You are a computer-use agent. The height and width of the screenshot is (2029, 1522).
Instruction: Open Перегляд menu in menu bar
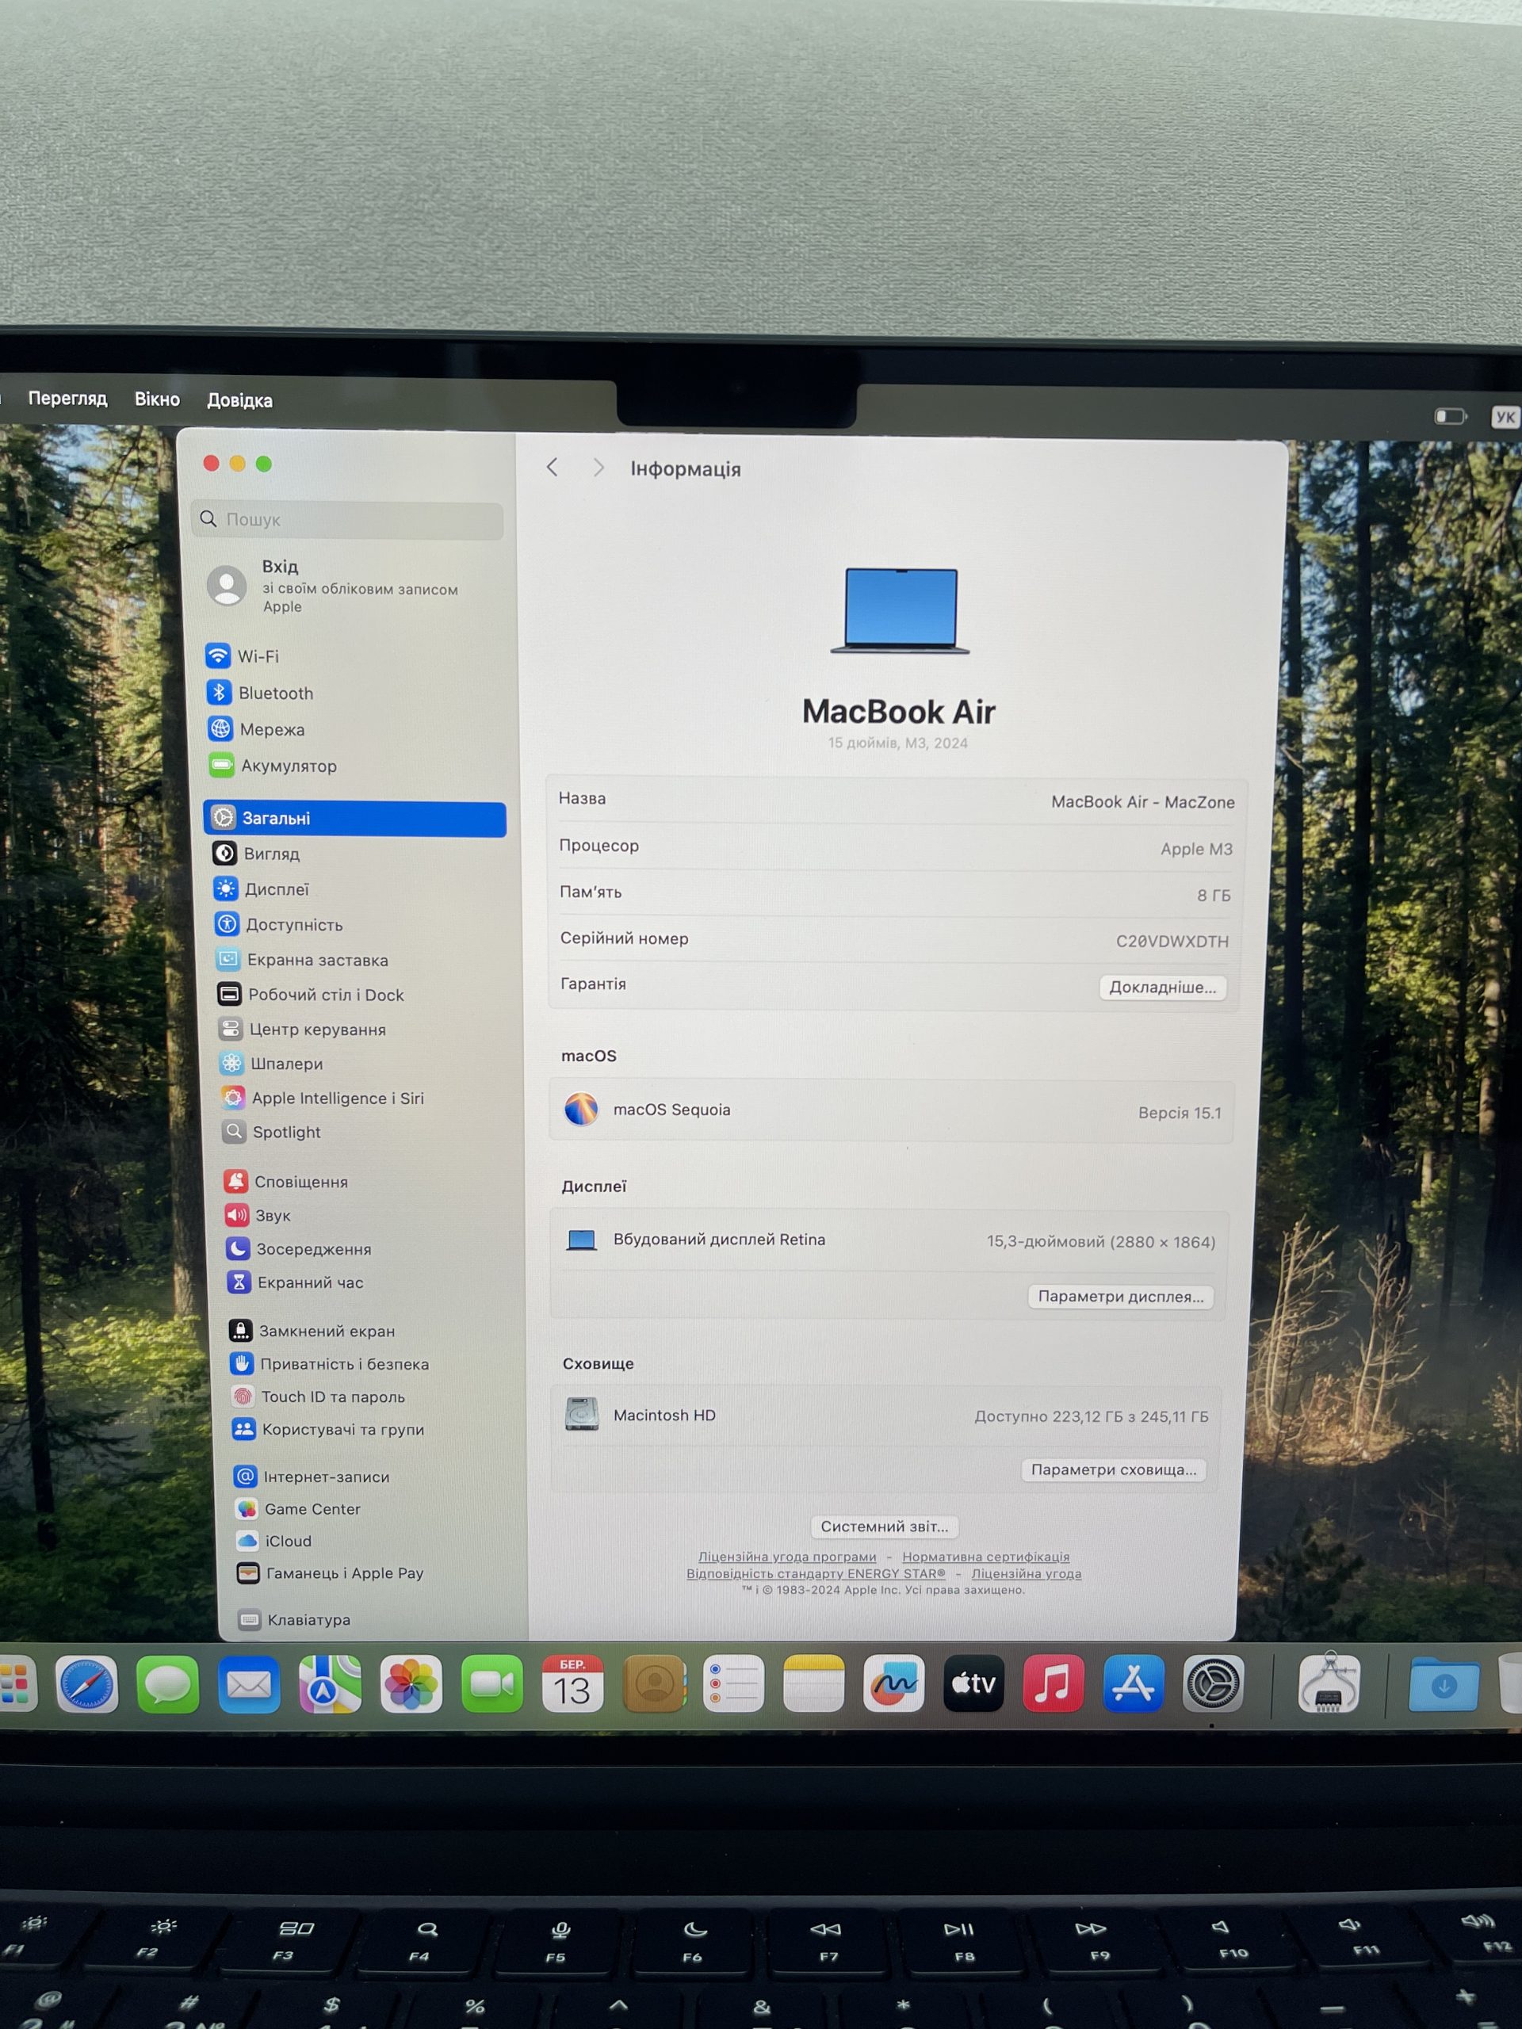(x=68, y=398)
